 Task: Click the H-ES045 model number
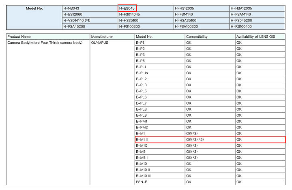coord(127,9)
